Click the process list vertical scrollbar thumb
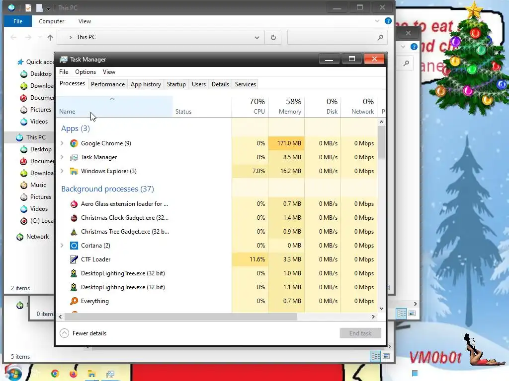The height and width of the screenshot is (381, 509). [381, 142]
